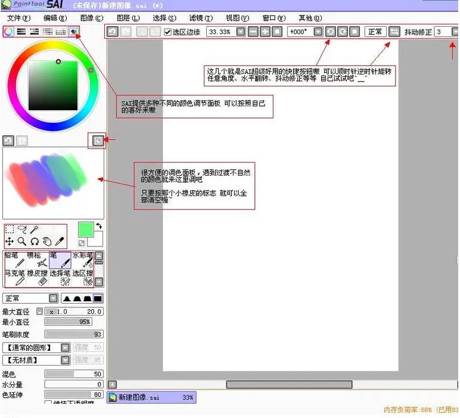Rotate canvas counterclockwise
460x418 pixels.
pos(331,32)
